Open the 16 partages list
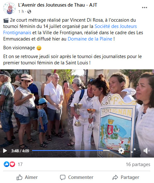 (x=138, y=164)
